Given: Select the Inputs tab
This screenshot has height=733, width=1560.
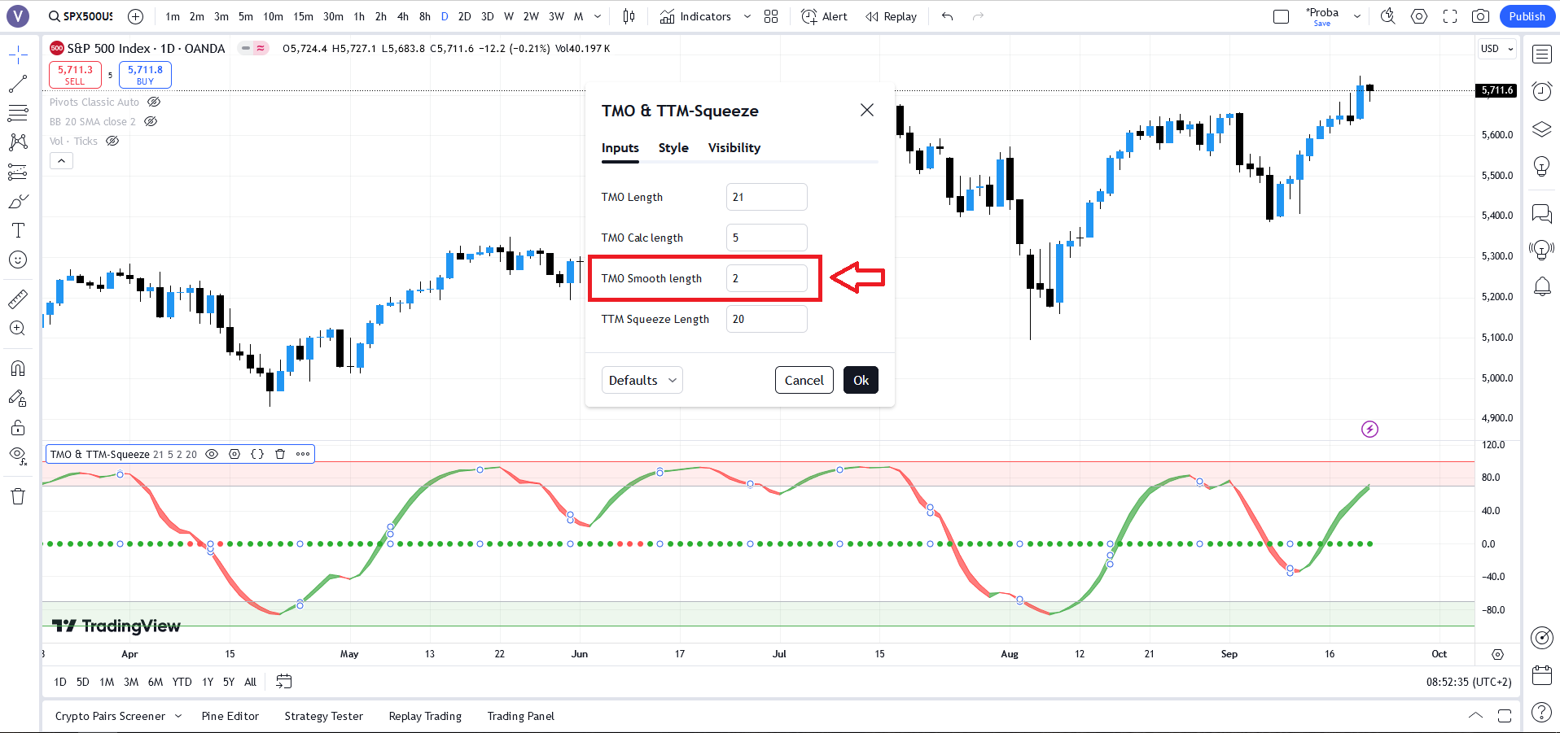Looking at the screenshot, I should pos(620,147).
